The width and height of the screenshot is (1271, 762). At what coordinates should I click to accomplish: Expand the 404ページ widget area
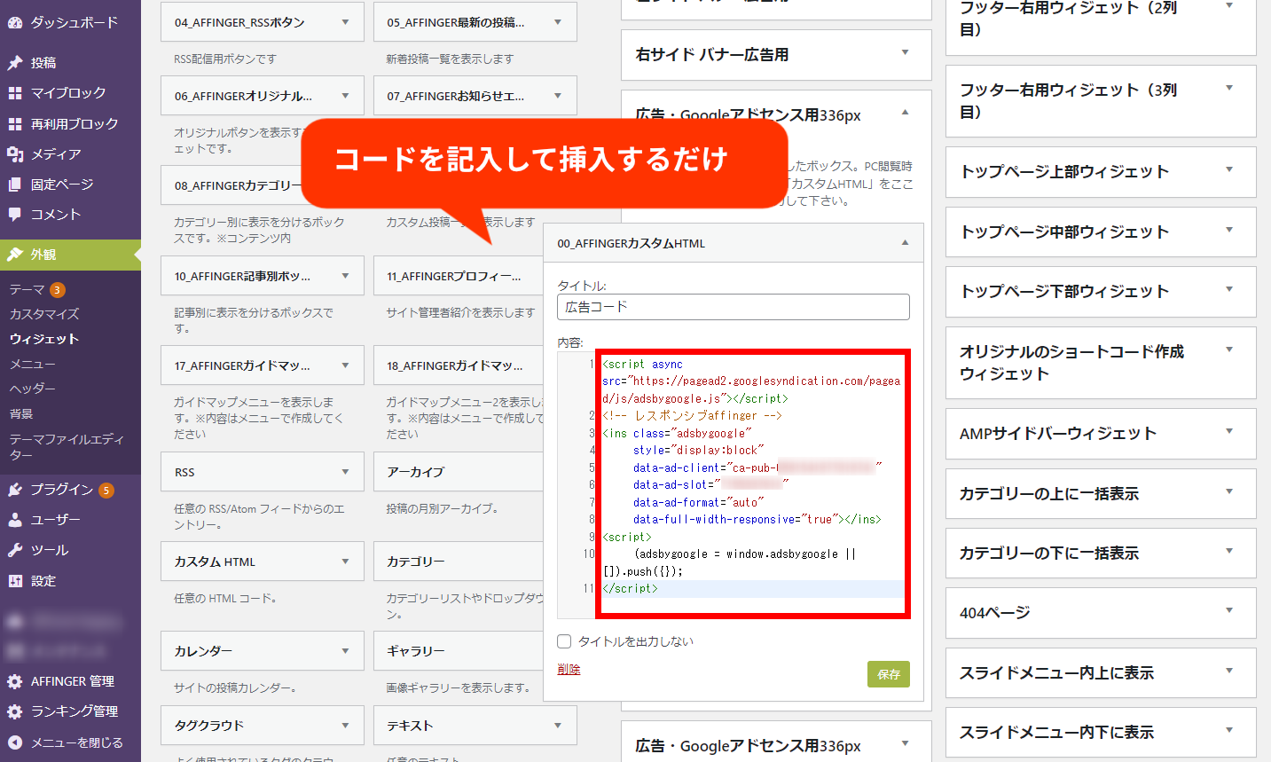tap(1229, 610)
